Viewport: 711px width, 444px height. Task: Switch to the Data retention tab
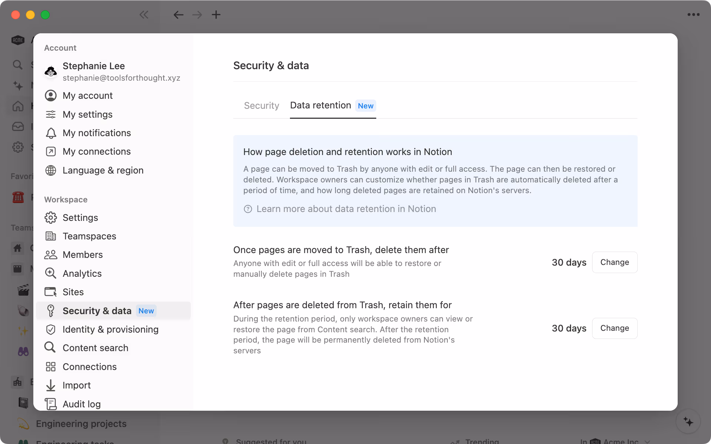(x=321, y=106)
